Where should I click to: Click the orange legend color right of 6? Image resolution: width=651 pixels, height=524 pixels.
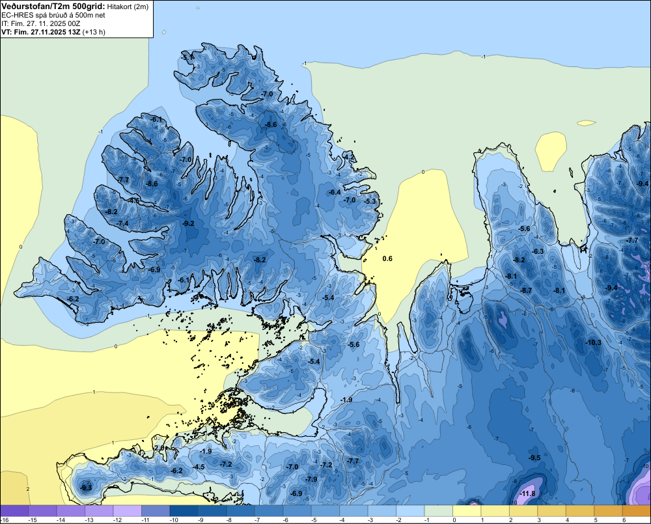tap(637, 511)
